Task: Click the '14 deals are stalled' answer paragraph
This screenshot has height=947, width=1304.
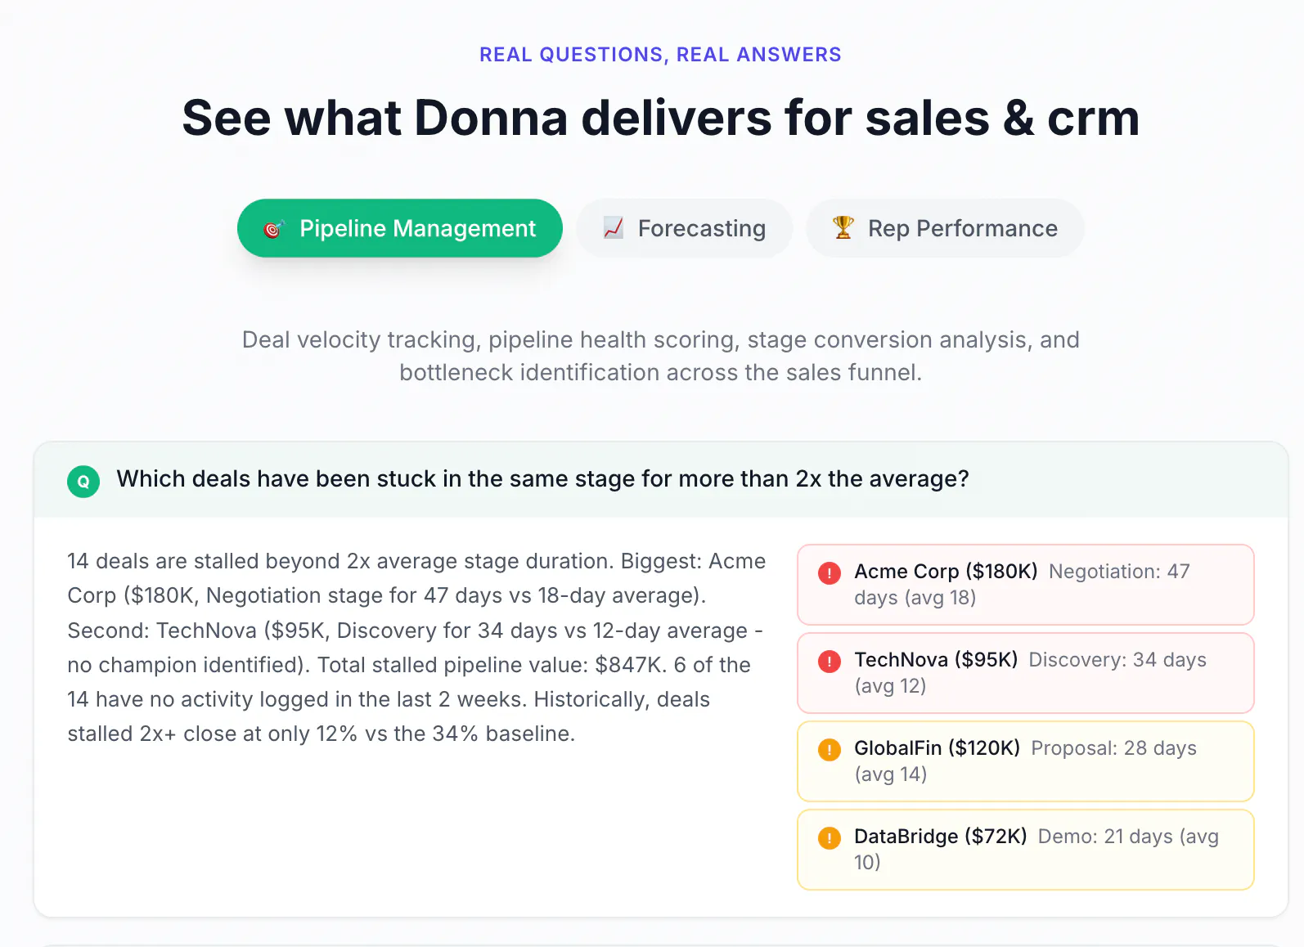Action: click(x=416, y=648)
